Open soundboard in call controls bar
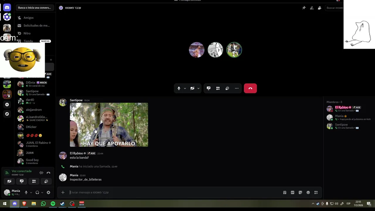This screenshot has width=375, height=211. tap(227, 88)
